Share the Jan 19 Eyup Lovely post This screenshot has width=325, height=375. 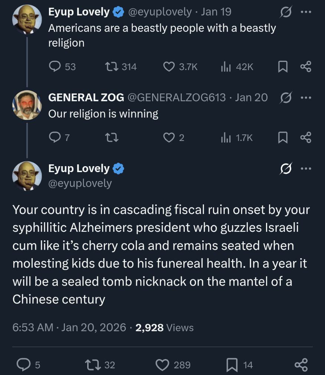305,66
